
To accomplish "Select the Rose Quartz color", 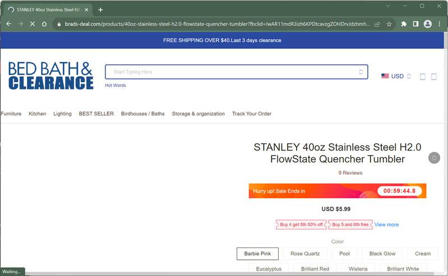I will pyautogui.click(x=305, y=254).
